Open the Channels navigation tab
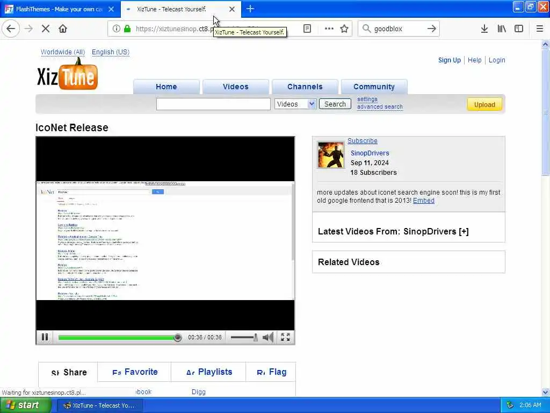 pos(305,87)
